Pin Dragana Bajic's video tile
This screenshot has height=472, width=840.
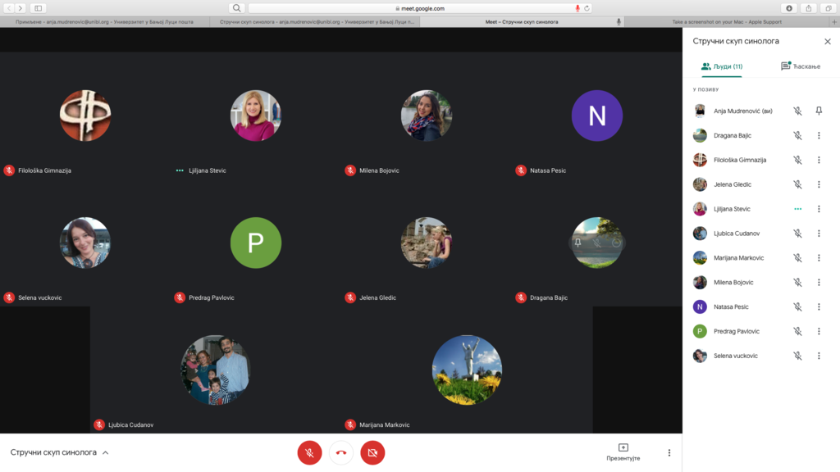(578, 243)
